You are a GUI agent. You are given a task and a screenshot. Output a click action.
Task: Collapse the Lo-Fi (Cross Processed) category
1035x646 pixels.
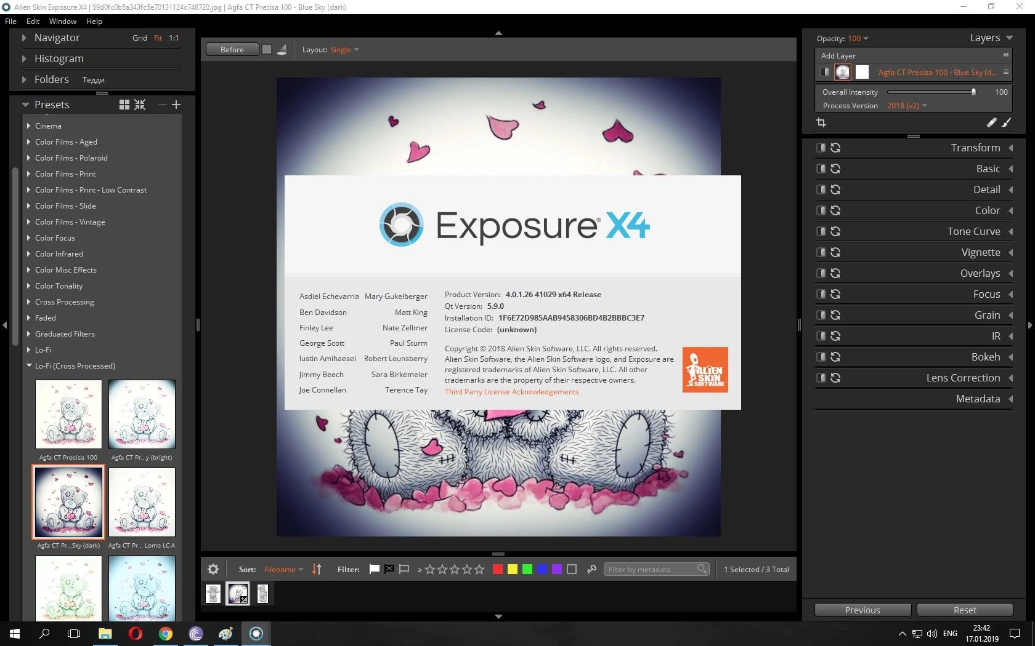click(29, 365)
